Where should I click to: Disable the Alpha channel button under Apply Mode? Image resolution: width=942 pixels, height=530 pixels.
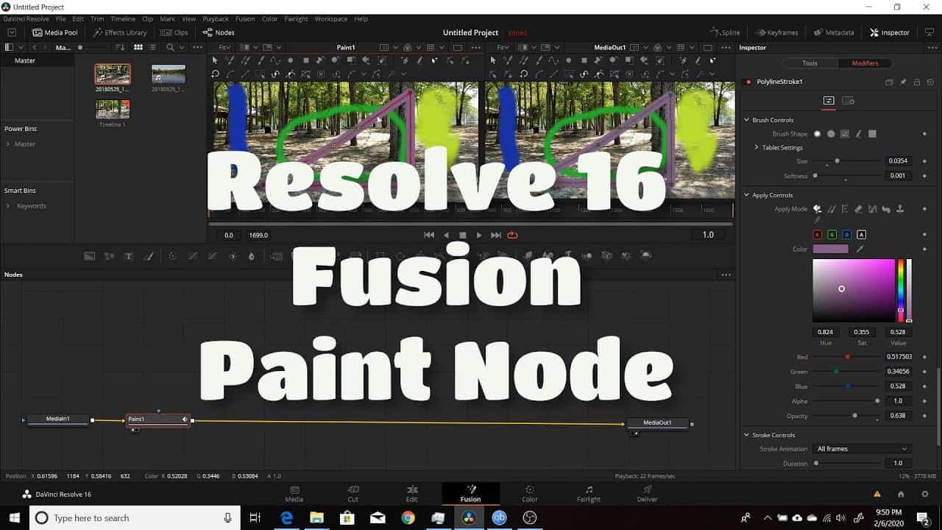[x=863, y=234]
